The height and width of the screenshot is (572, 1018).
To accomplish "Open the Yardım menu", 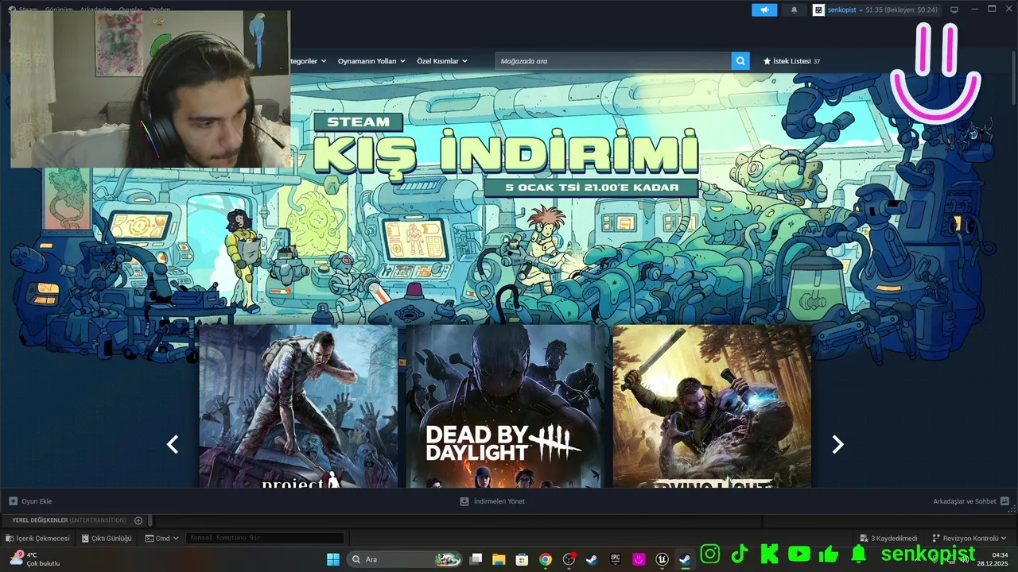I will pos(160,10).
